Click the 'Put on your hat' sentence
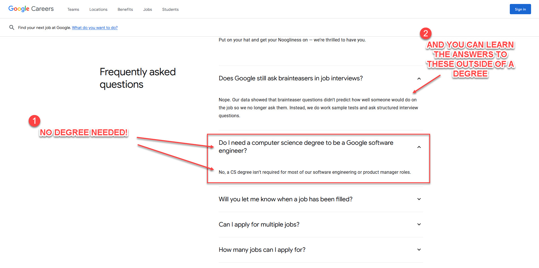Screen dimensions: 539x268 coord(292,40)
